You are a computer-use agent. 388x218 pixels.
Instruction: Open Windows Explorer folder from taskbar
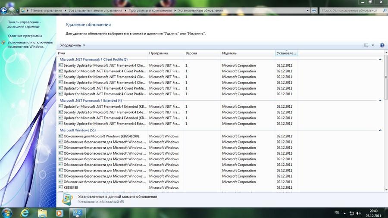pyautogui.click(x=42, y=213)
